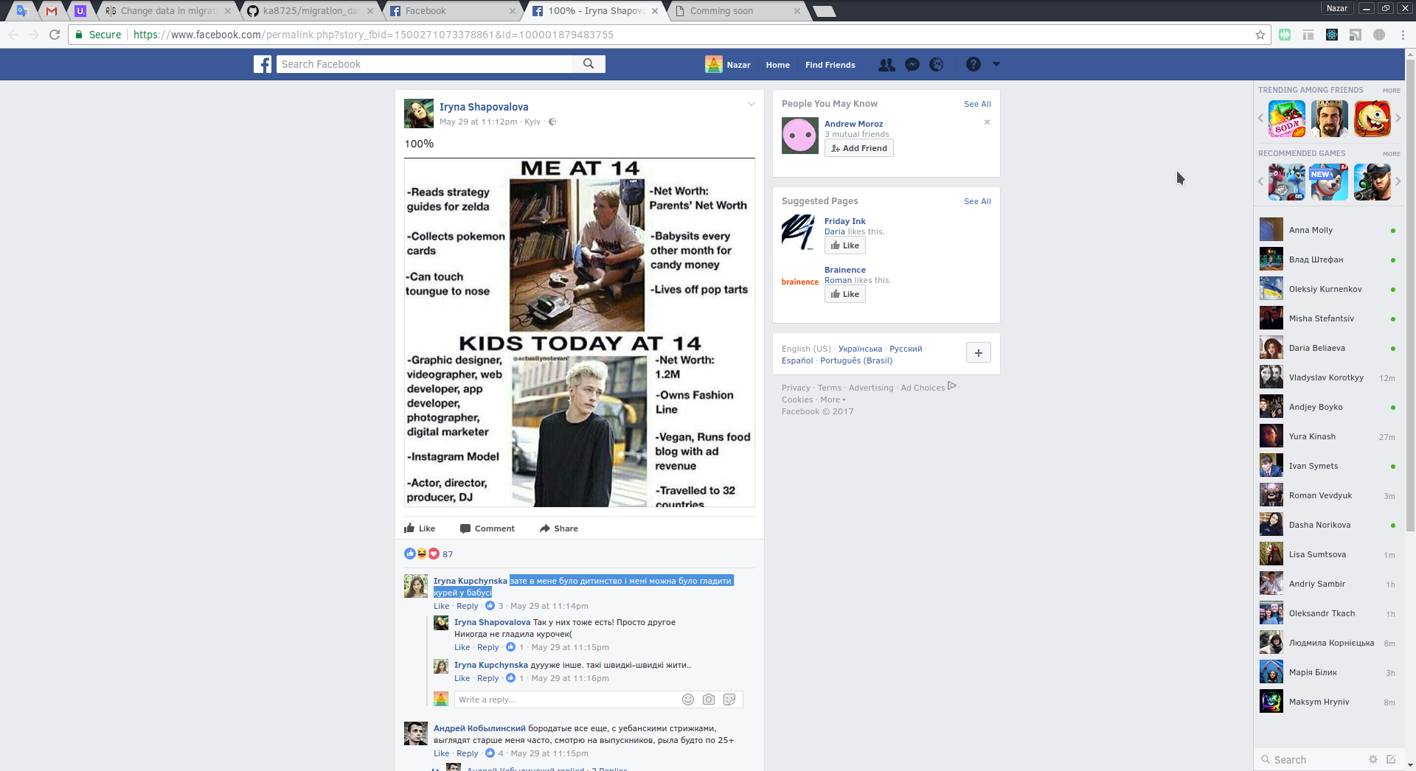Click See All in Suggested Pages
This screenshot has width=1416, height=771.
click(x=977, y=201)
